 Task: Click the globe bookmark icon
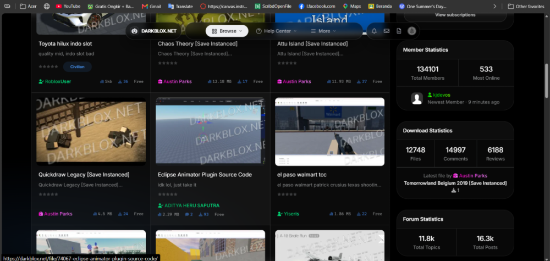pyautogui.click(x=47, y=6)
